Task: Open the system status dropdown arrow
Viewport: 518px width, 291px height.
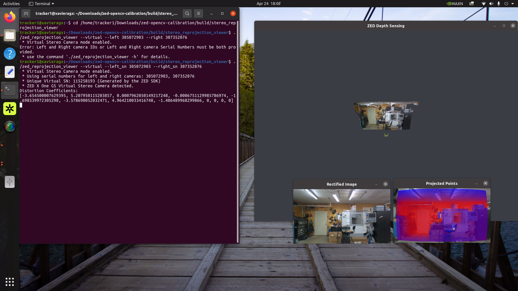Action: [513, 4]
